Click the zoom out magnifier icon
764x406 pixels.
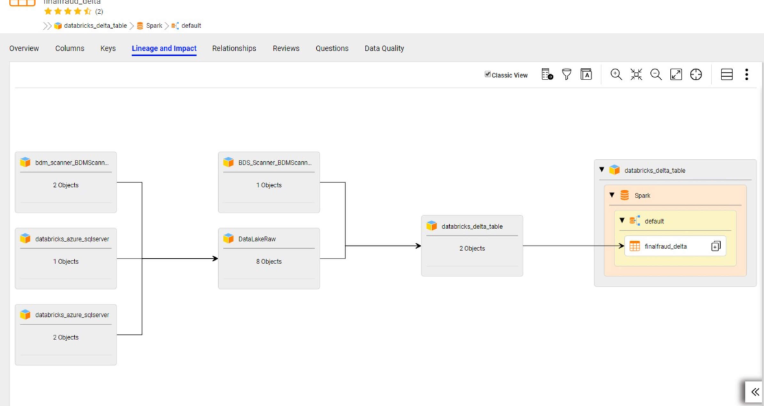[656, 75]
